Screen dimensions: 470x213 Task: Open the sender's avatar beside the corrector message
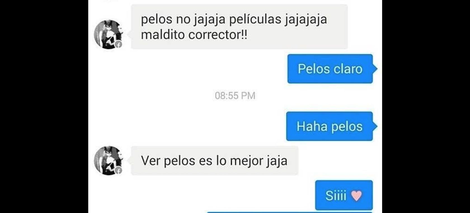[109, 34]
